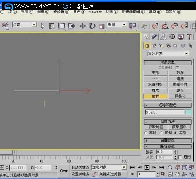Switch to the Modify command panel tab
This screenshot has height=179, width=196.
(x=155, y=37)
